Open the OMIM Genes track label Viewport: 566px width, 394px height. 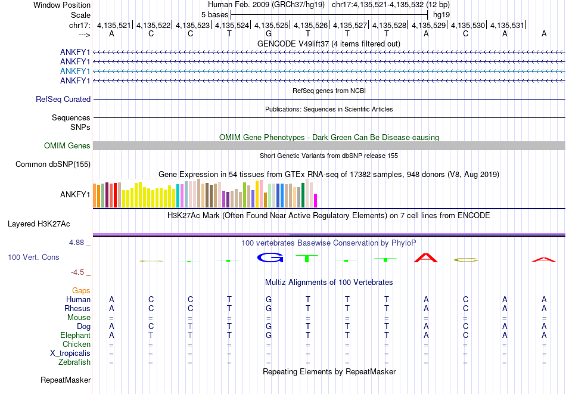pyautogui.click(x=67, y=145)
